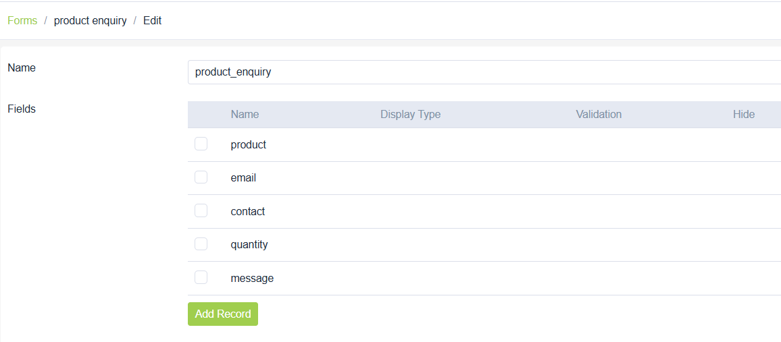The height and width of the screenshot is (342, 781).
Task: Tick the email field checkbox
Action: pyautogui.click(x=201, y=177)
